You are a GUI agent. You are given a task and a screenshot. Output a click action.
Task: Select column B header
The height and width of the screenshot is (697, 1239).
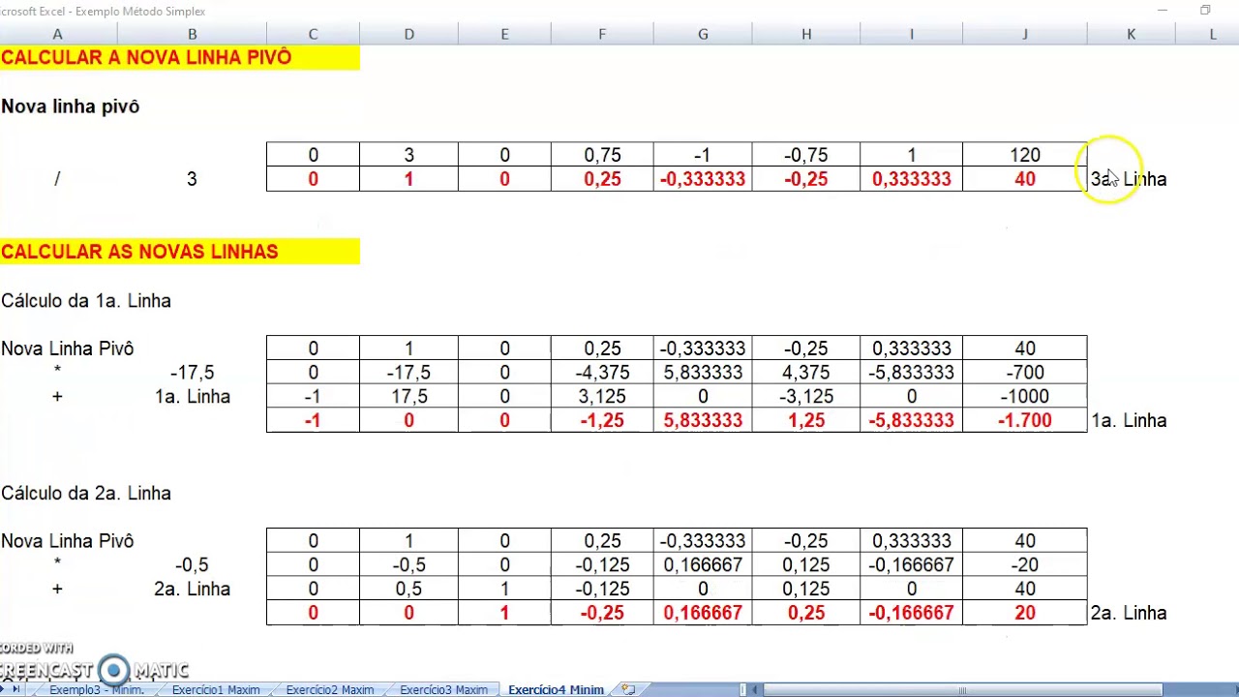pyautogui.click(x=192, y=34)
